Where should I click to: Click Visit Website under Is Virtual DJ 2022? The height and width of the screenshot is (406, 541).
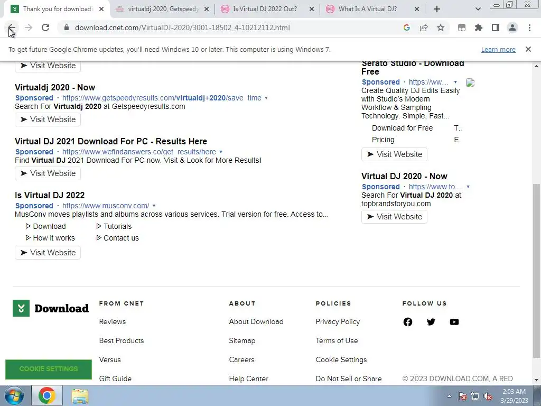pyautogui.click(x=48, y=253)
